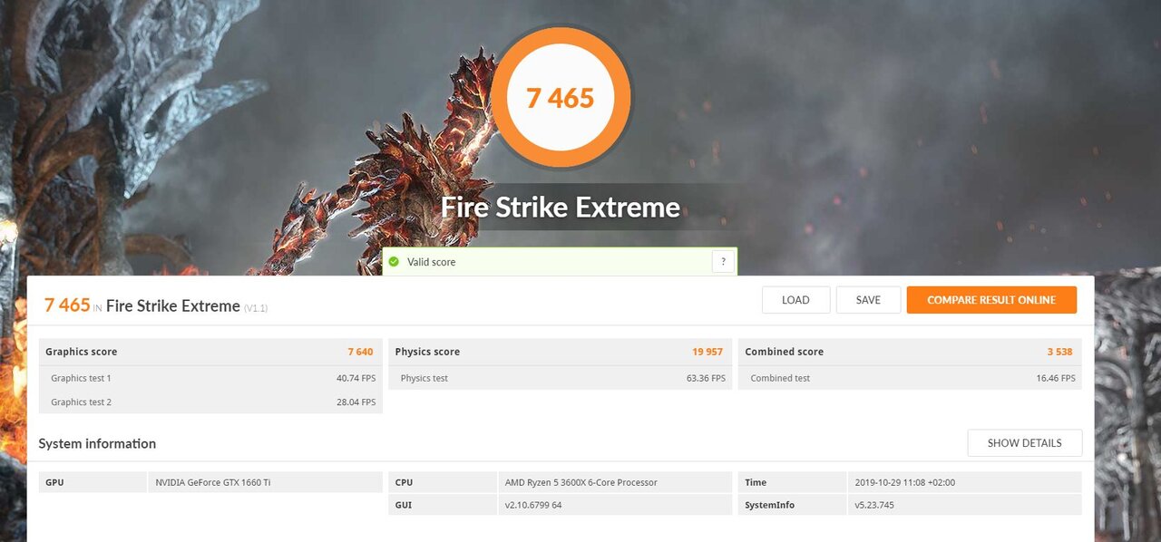Screen dimensions: 1161x542
Task: Open COMPARE RESULT ONLINE
Action: tap(991, 300)
